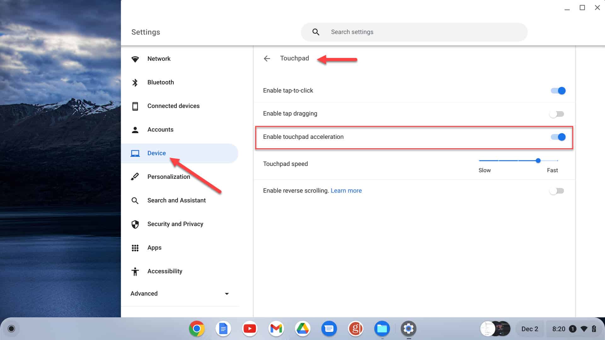
Task: Open Google Drive from taskbar
Action: click(x=303, y=328)
